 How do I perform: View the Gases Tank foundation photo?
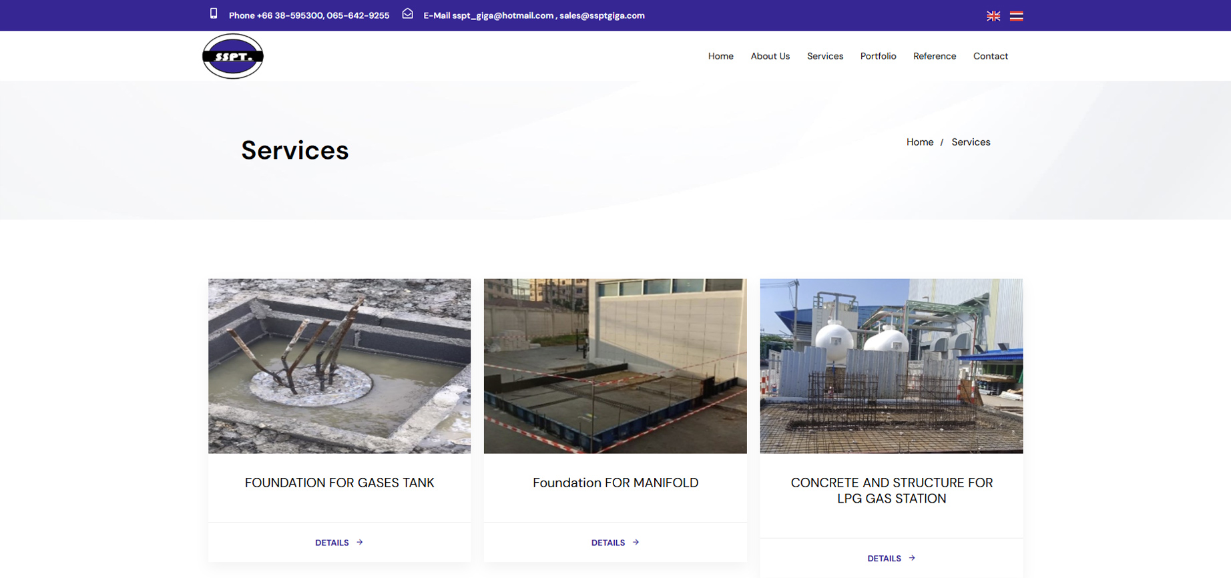(339, 366)
